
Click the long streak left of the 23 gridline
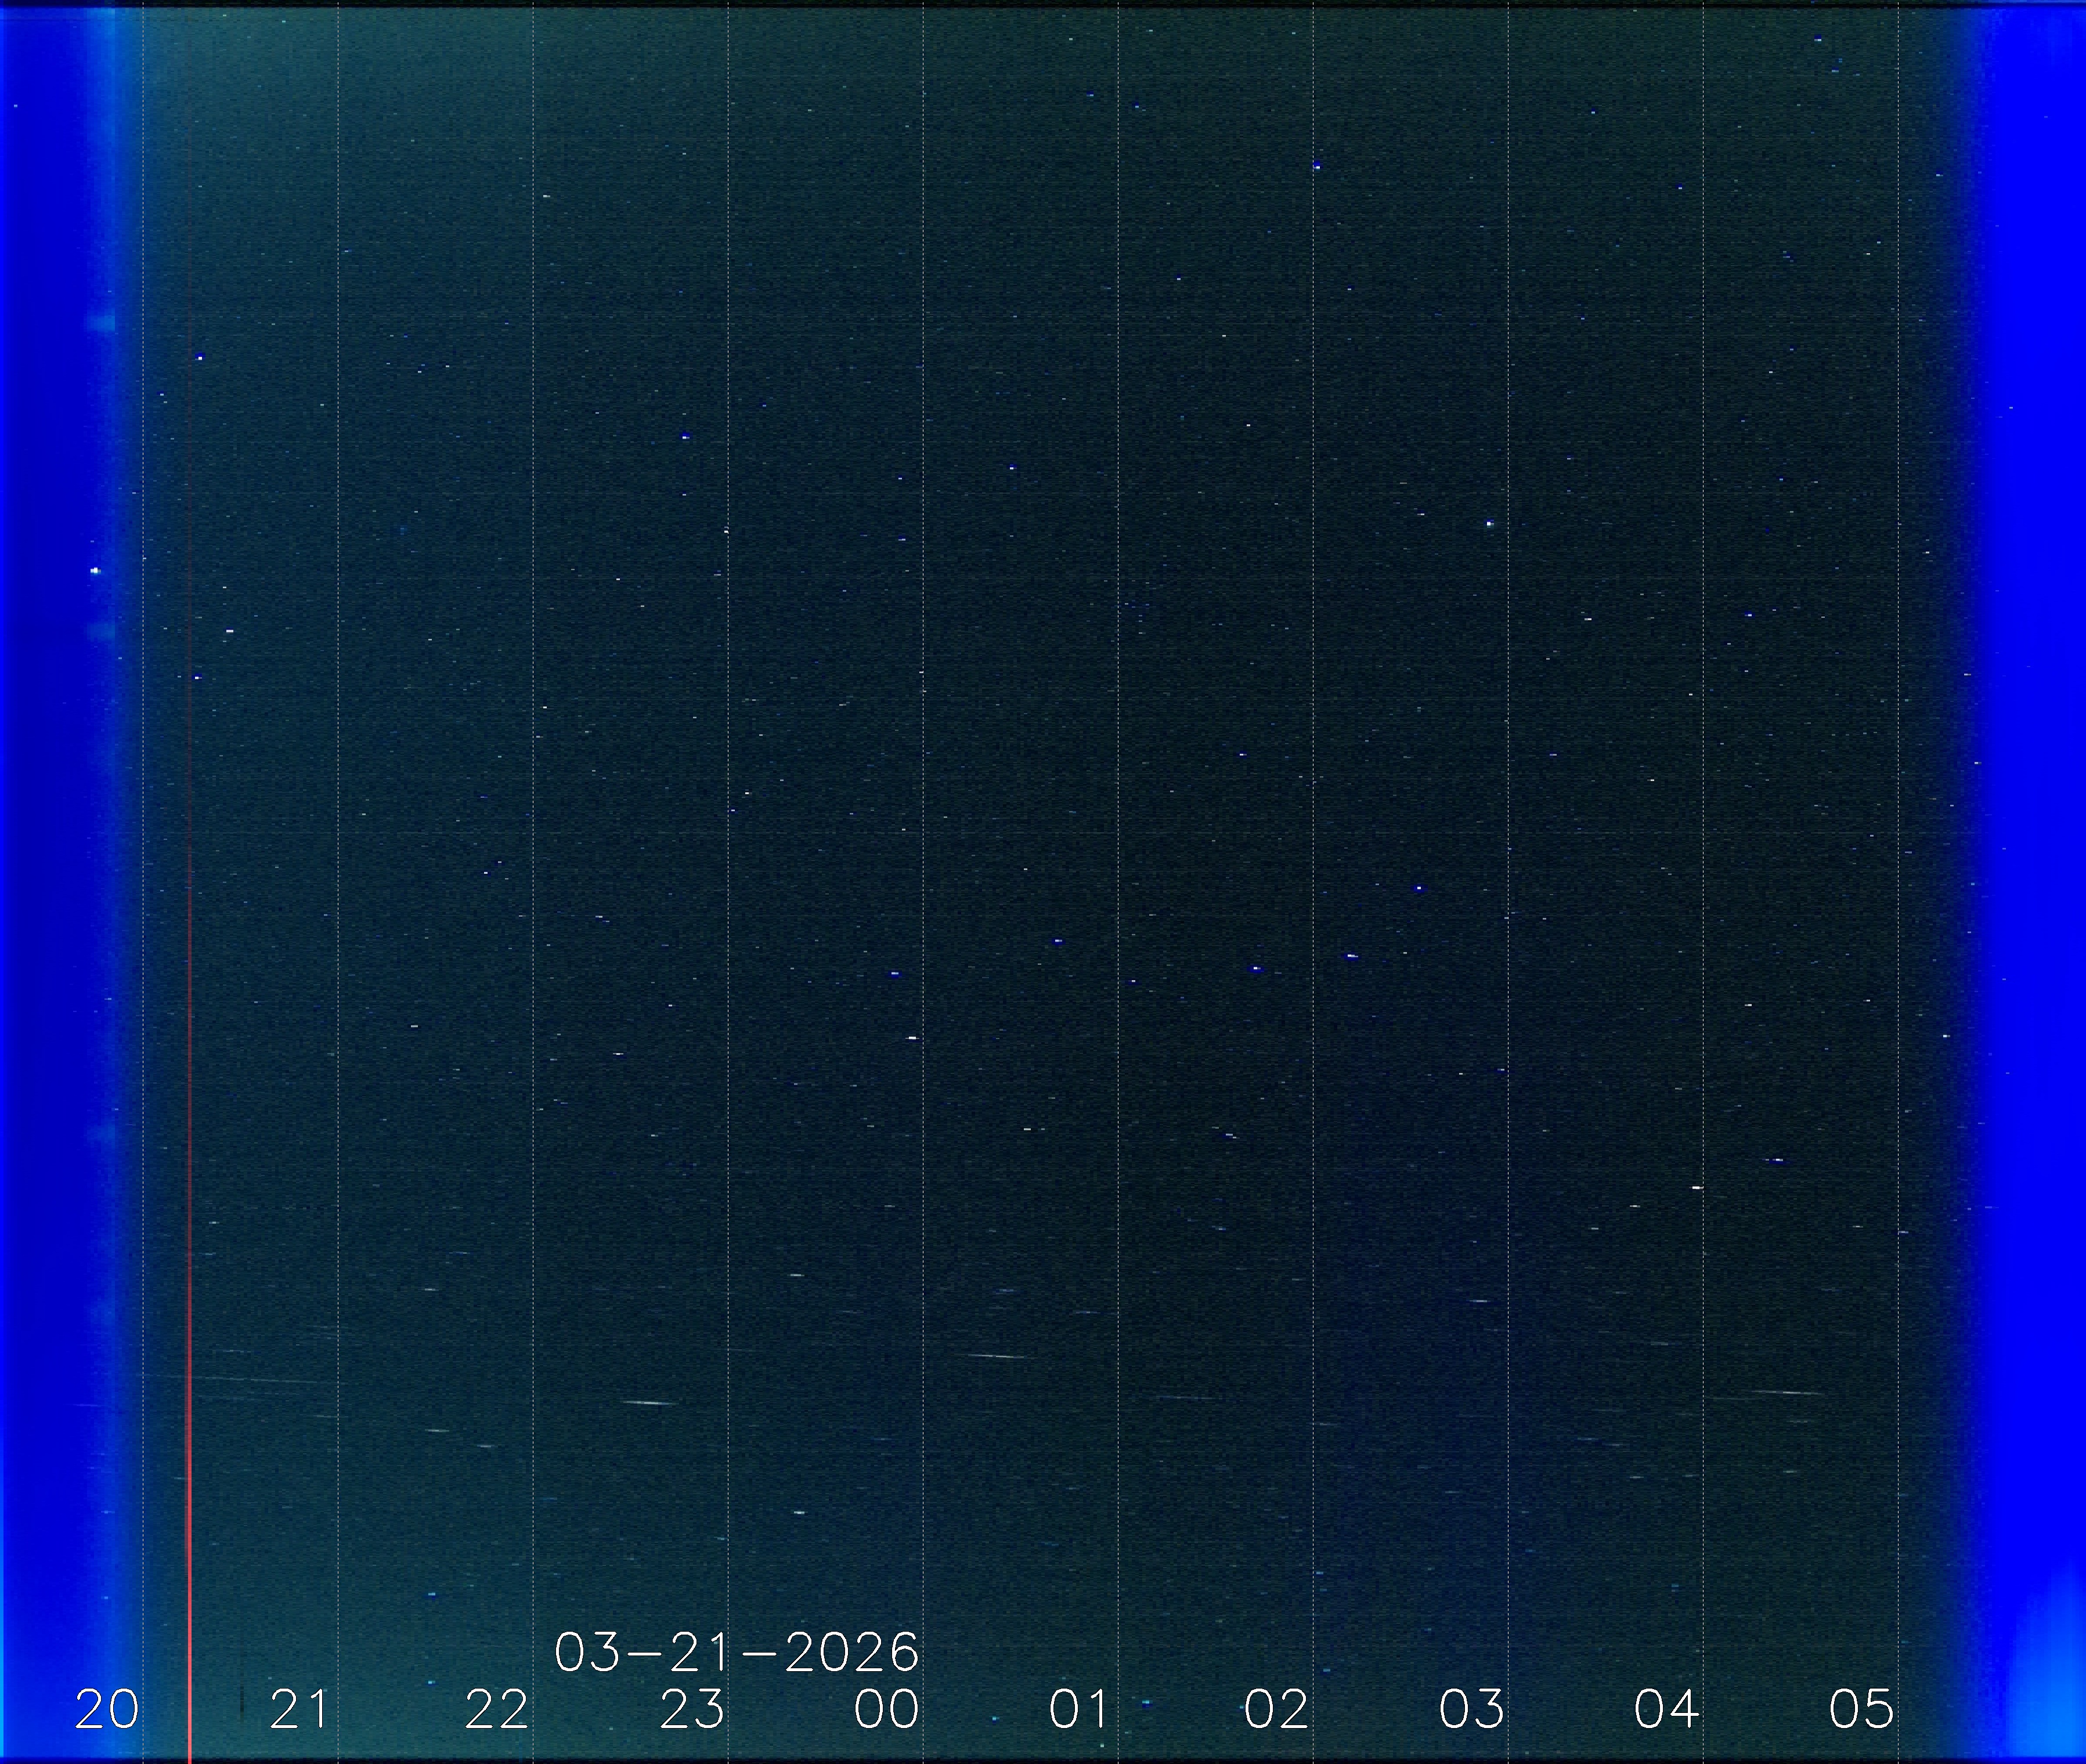tap(650, 1403)
